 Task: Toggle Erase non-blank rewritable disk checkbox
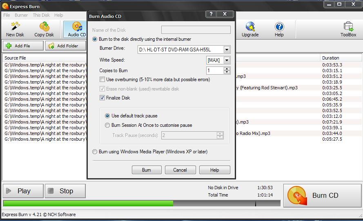[102, 89]
